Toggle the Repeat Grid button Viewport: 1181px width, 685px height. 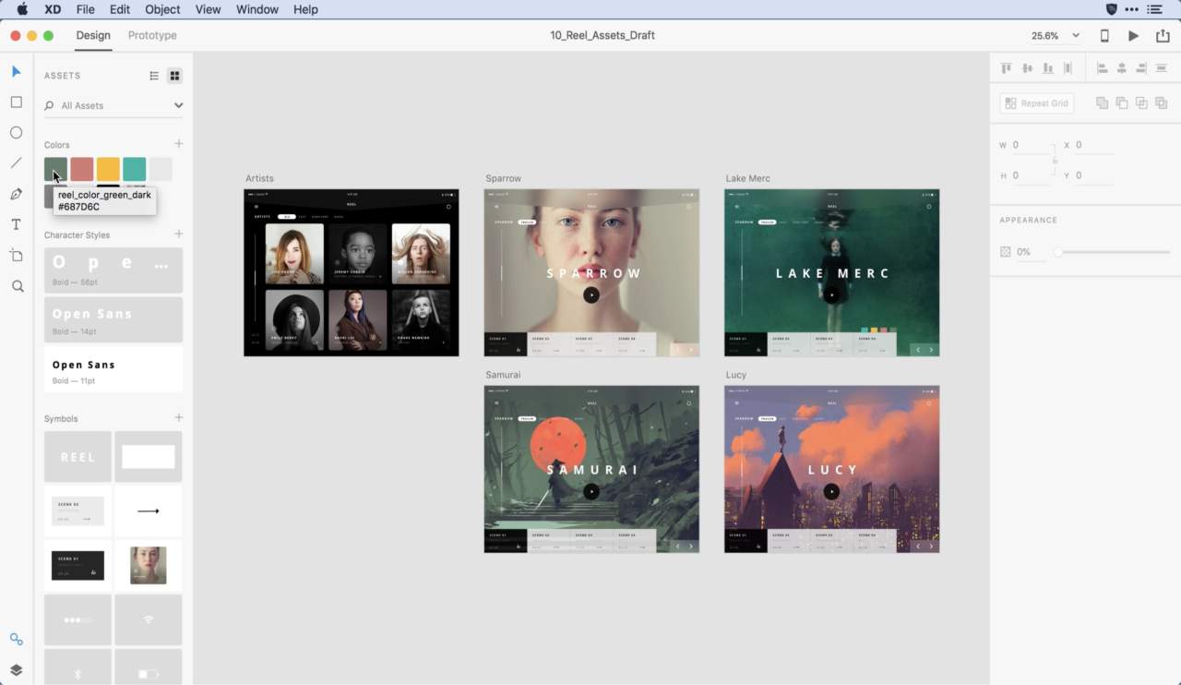click(1036, 103)
